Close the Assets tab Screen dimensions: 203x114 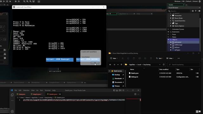click(184, 5)
